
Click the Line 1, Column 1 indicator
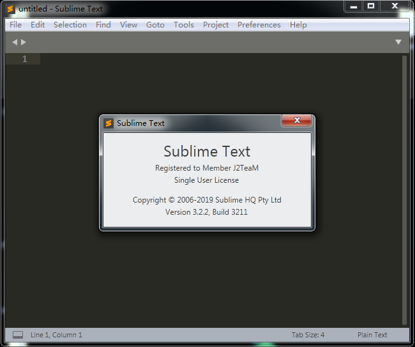56,335
